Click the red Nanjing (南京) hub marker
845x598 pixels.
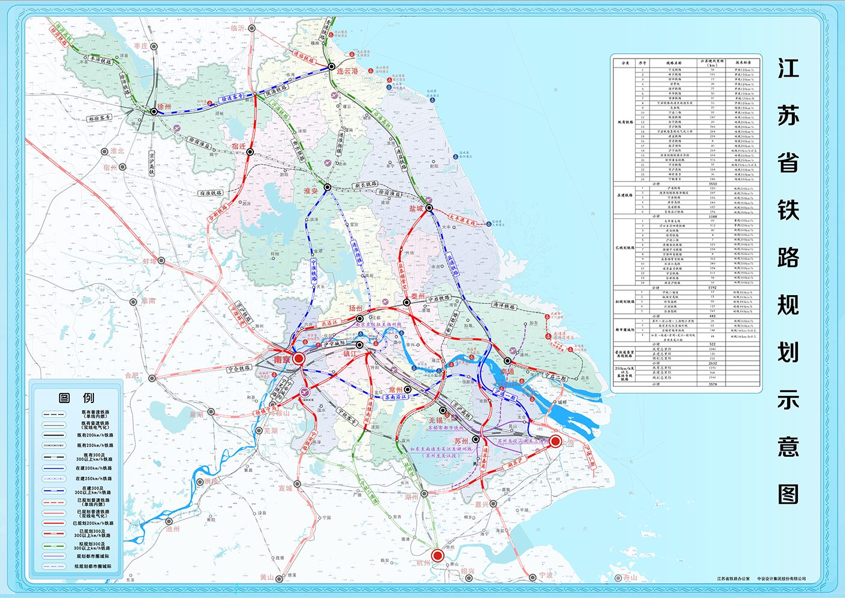click(x=299, y=359)
